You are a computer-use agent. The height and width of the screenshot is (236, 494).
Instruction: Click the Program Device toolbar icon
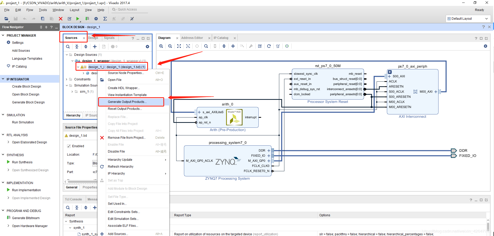pos(87,19)
